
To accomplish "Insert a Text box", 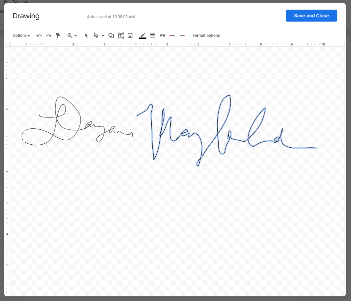I will [x=120, y=36].
